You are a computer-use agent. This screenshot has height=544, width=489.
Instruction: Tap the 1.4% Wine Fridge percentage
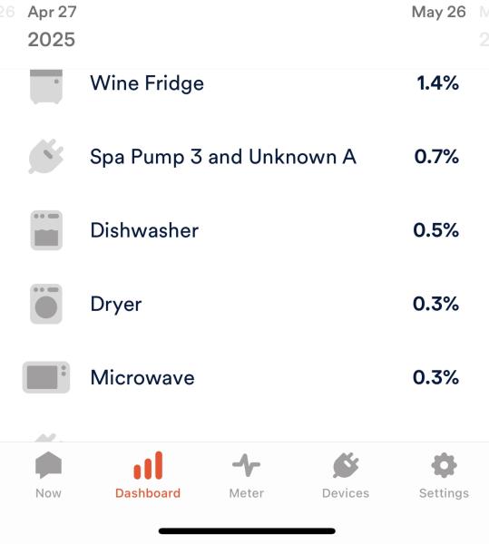pos(437,83)
